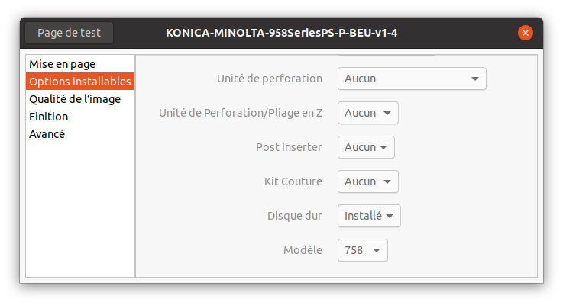Open the Unité de perforation combo box

click(x=412, y=79)
